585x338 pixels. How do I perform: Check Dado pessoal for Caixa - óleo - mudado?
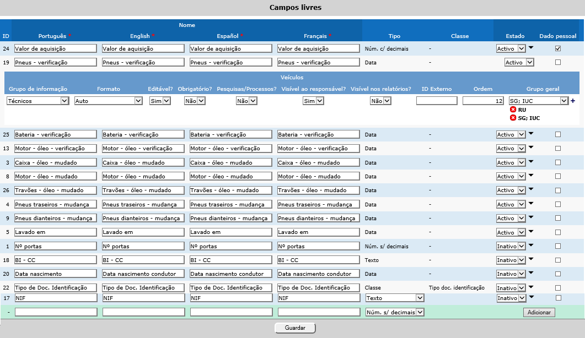click(558, 162)
